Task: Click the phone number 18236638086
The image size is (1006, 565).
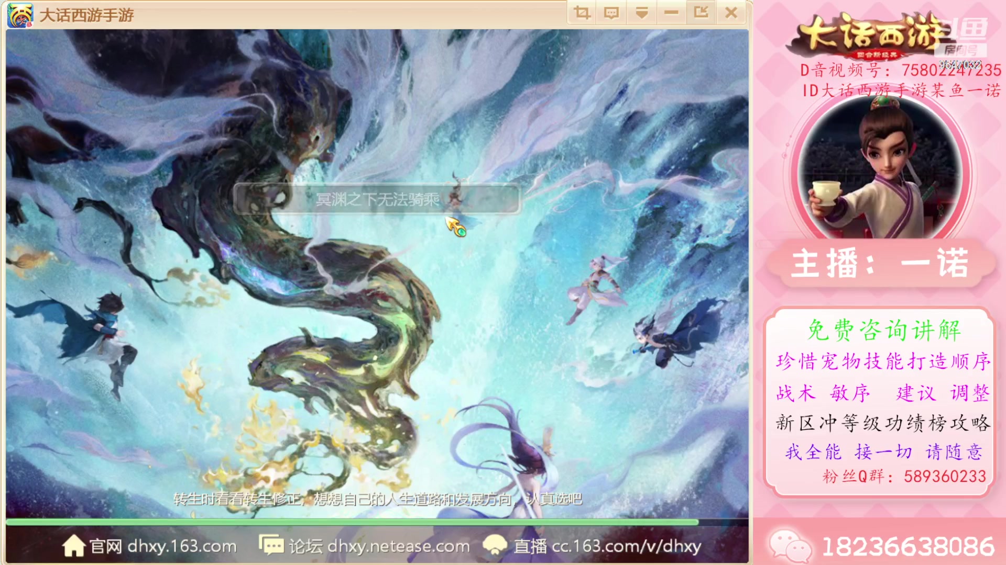Action: (x=908, y=547)
